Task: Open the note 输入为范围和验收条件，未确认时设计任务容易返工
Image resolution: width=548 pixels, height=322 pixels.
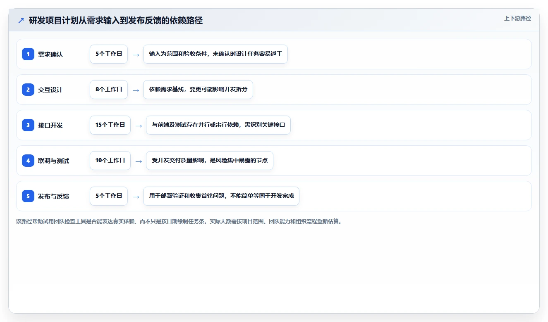Action: [215, 54]
